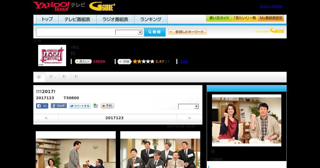320x168 pixels.
Task: Select the fourth tab with gray play icon
Action: pyautogui.click(x=76, y=77)
